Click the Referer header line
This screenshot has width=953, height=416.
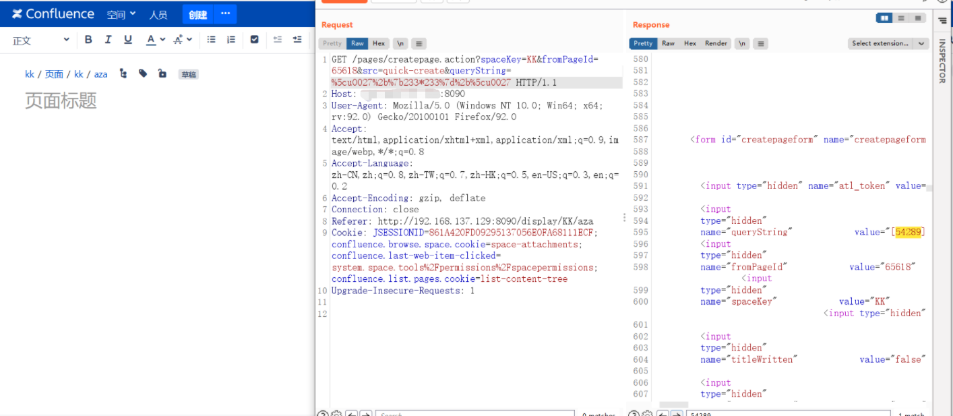[x=462, y=221]
